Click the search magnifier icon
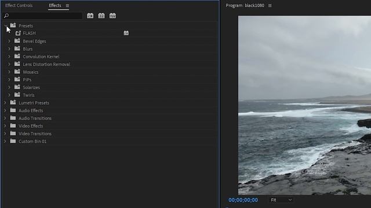 (x=6, y=16)
